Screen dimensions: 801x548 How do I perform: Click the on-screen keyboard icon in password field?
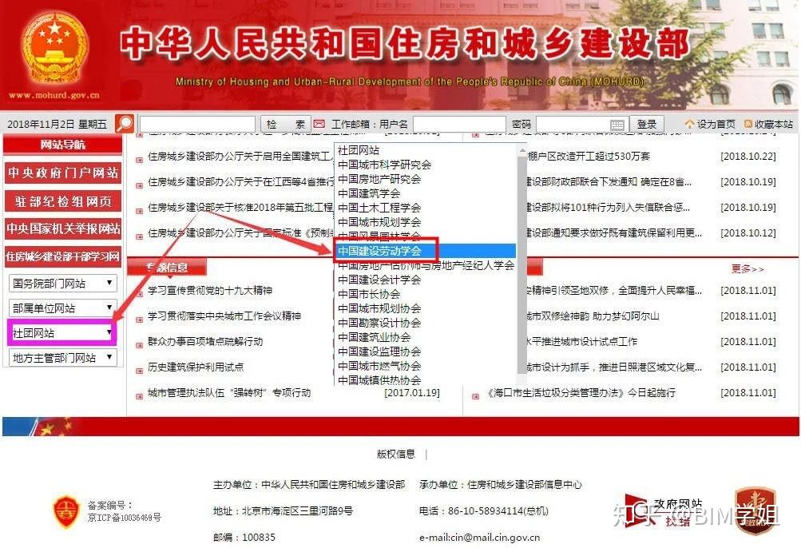(x=617, y=125)
